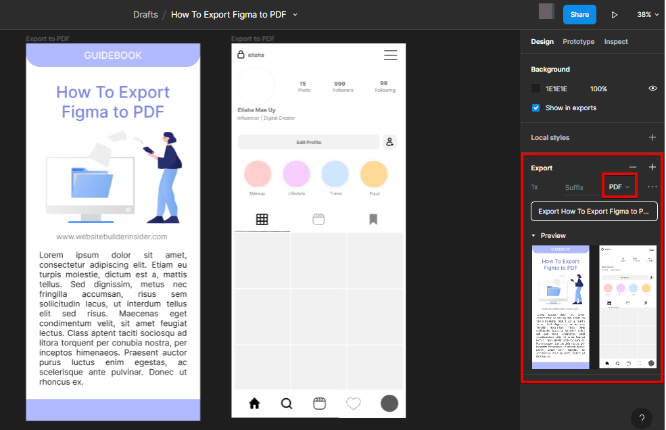
Task: Open file name dropdown chevron in title
Action: (295, 14)
